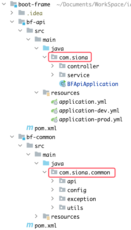Collapse the bf-common module
131x230 pixels.
(12, 137)
